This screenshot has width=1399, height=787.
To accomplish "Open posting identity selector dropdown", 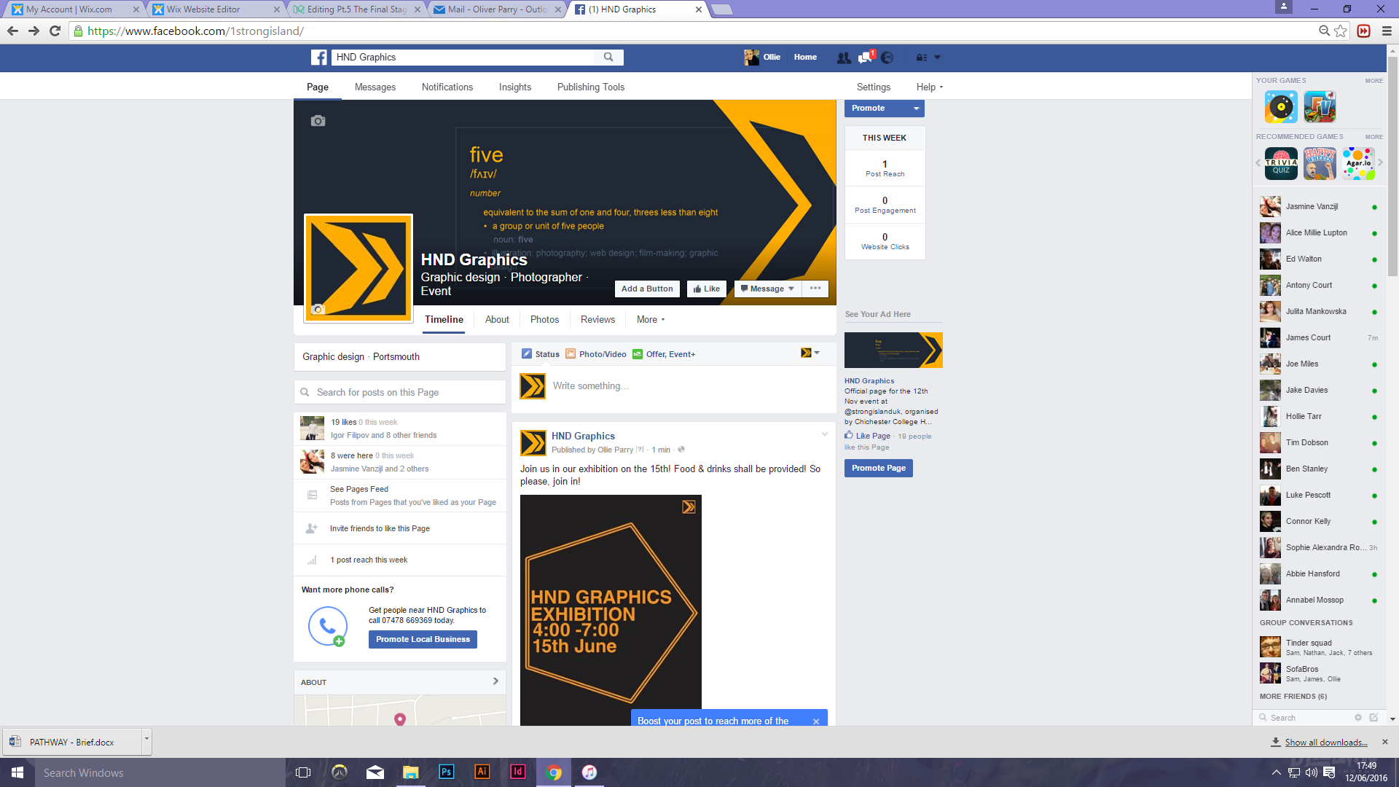I will (x=810, y=353).
